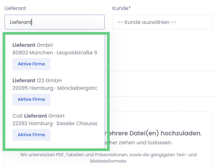The image size is (216, 168).
Task: Click the address "80802 München · Leopoldstraße"
Action: click(x=55, y=53)
